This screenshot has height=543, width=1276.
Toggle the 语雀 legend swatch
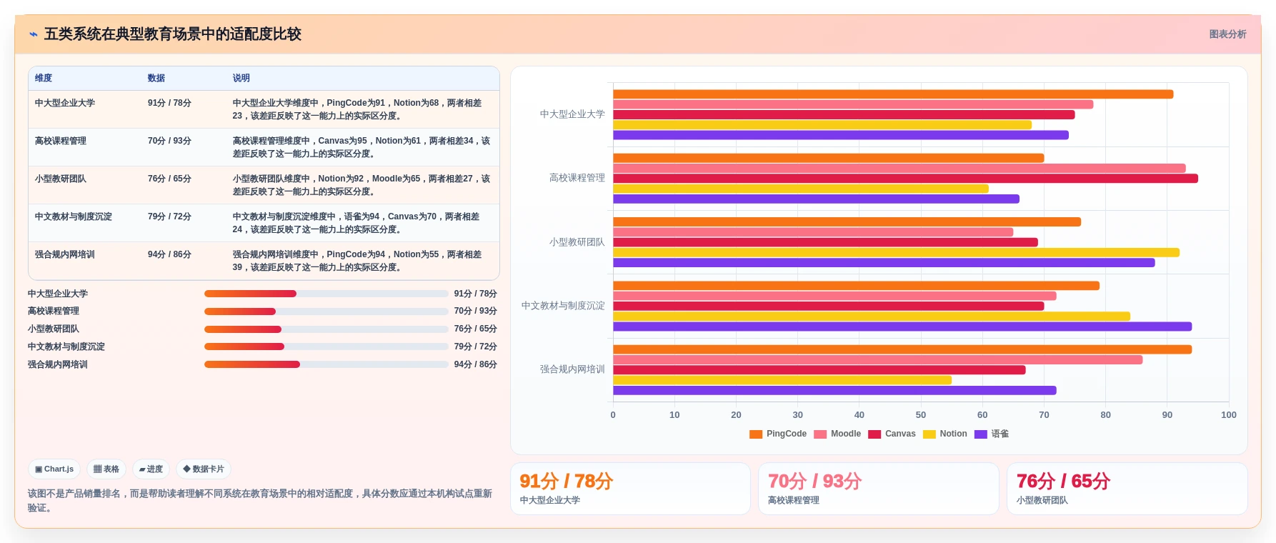981,434
